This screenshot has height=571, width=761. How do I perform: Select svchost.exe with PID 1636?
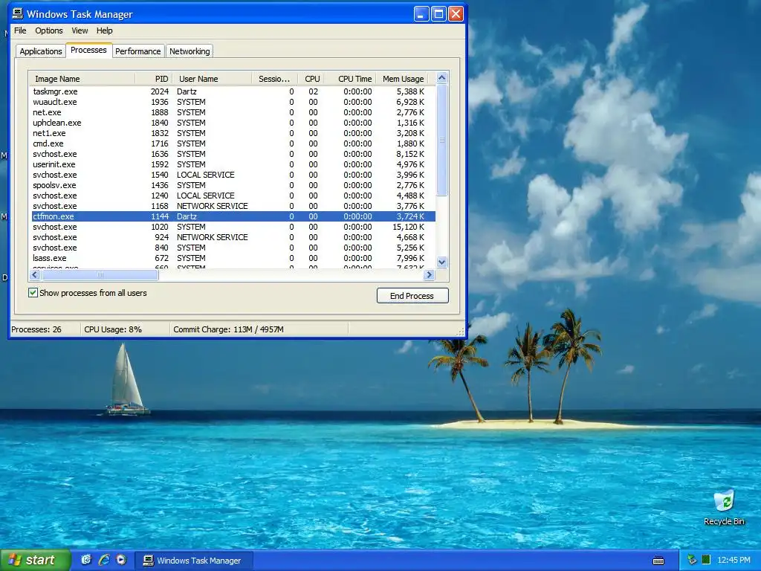pos(233,154)
